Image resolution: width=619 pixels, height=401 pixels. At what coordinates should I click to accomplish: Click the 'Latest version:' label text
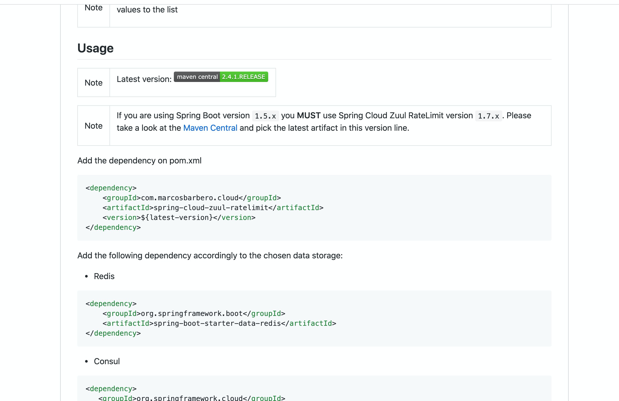(x=144, y=79)
